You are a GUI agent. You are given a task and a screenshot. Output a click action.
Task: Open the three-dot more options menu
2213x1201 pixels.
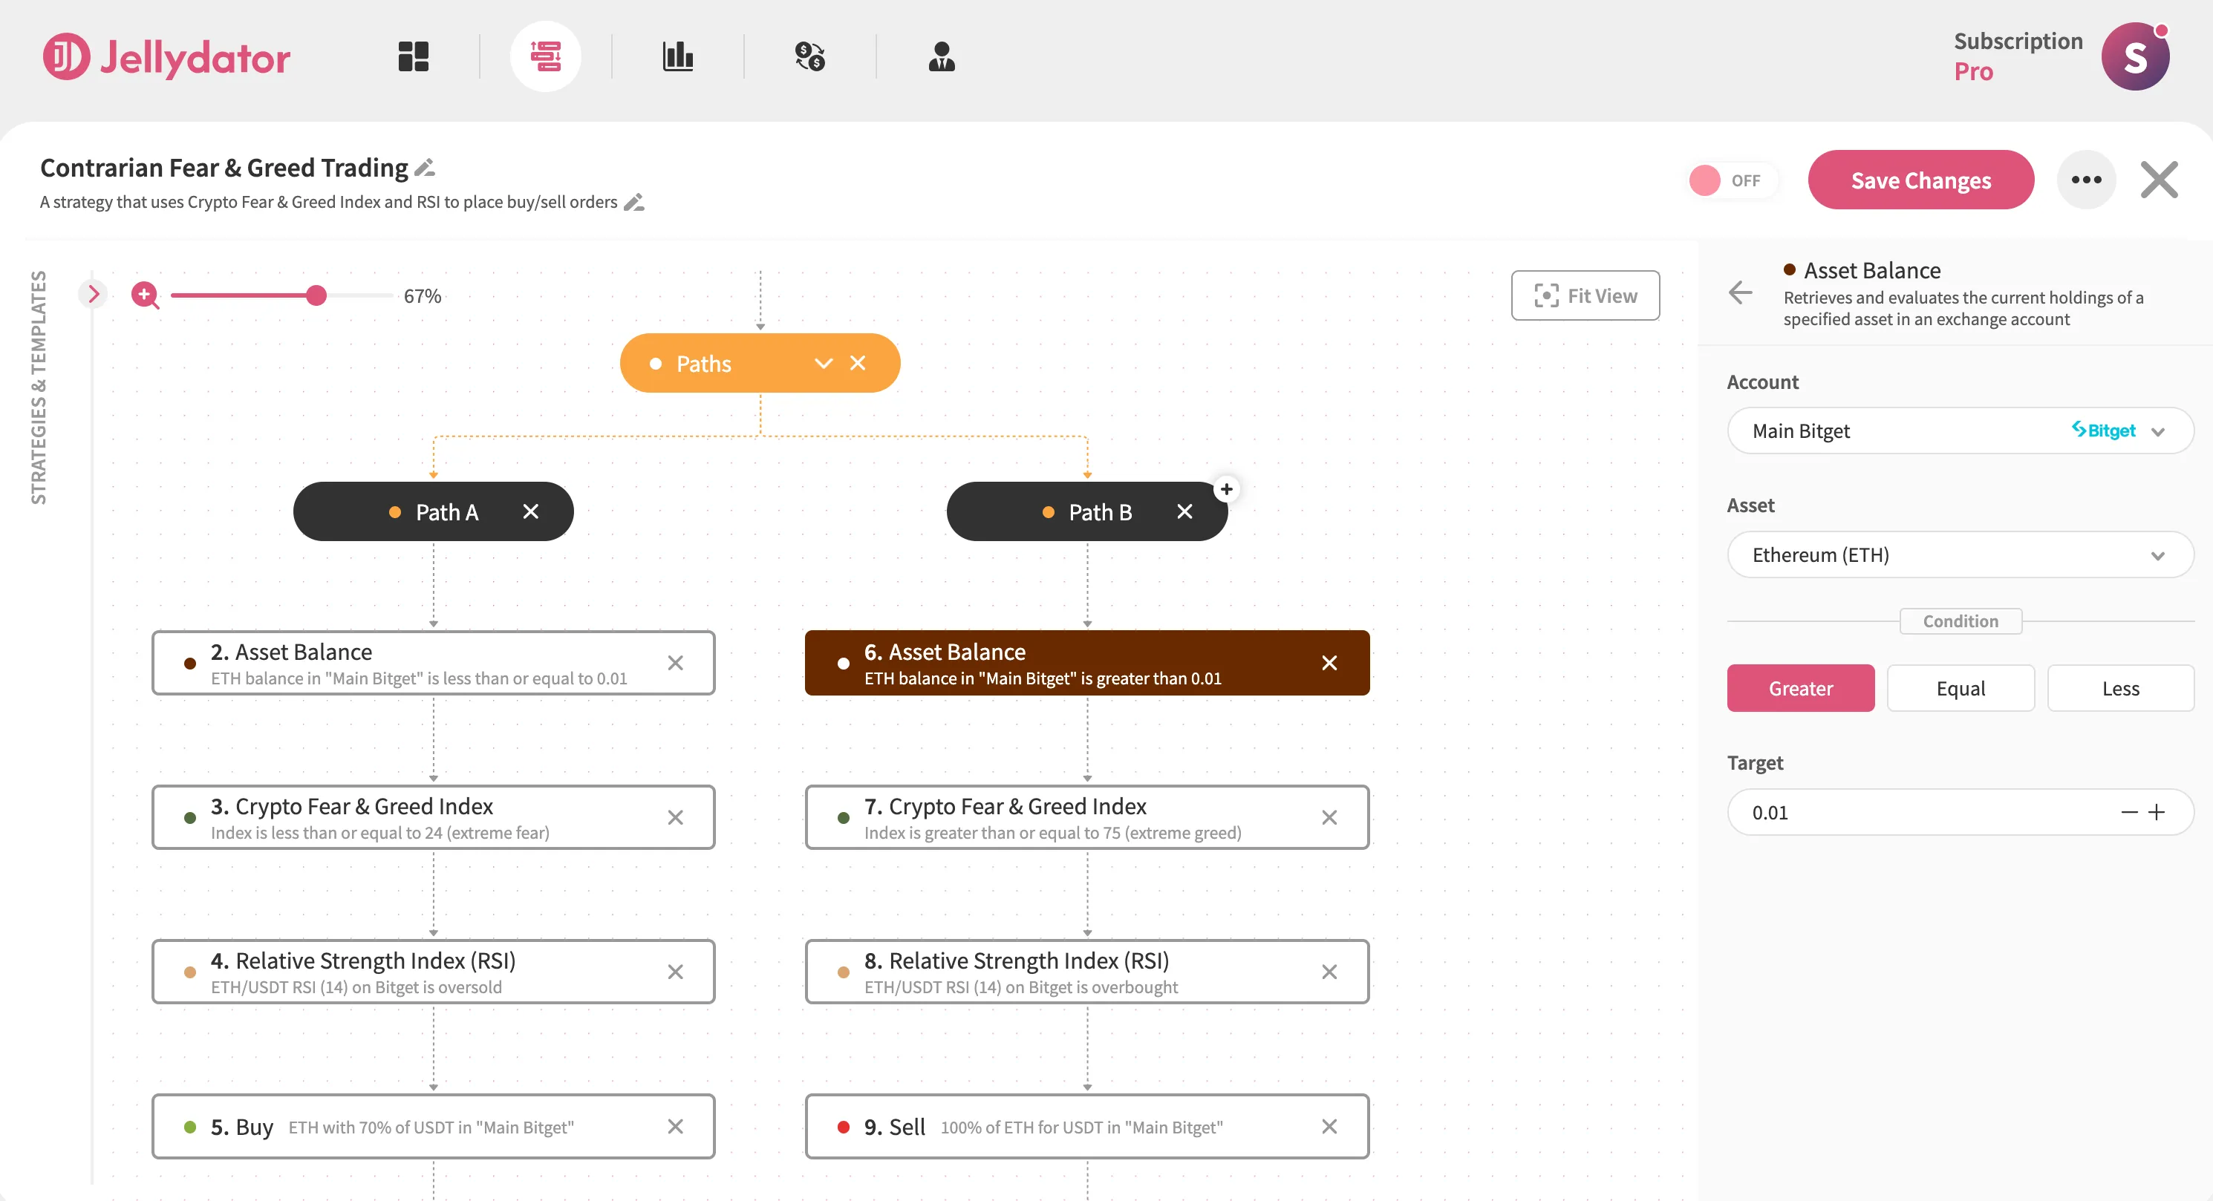tap(2086, 180)
